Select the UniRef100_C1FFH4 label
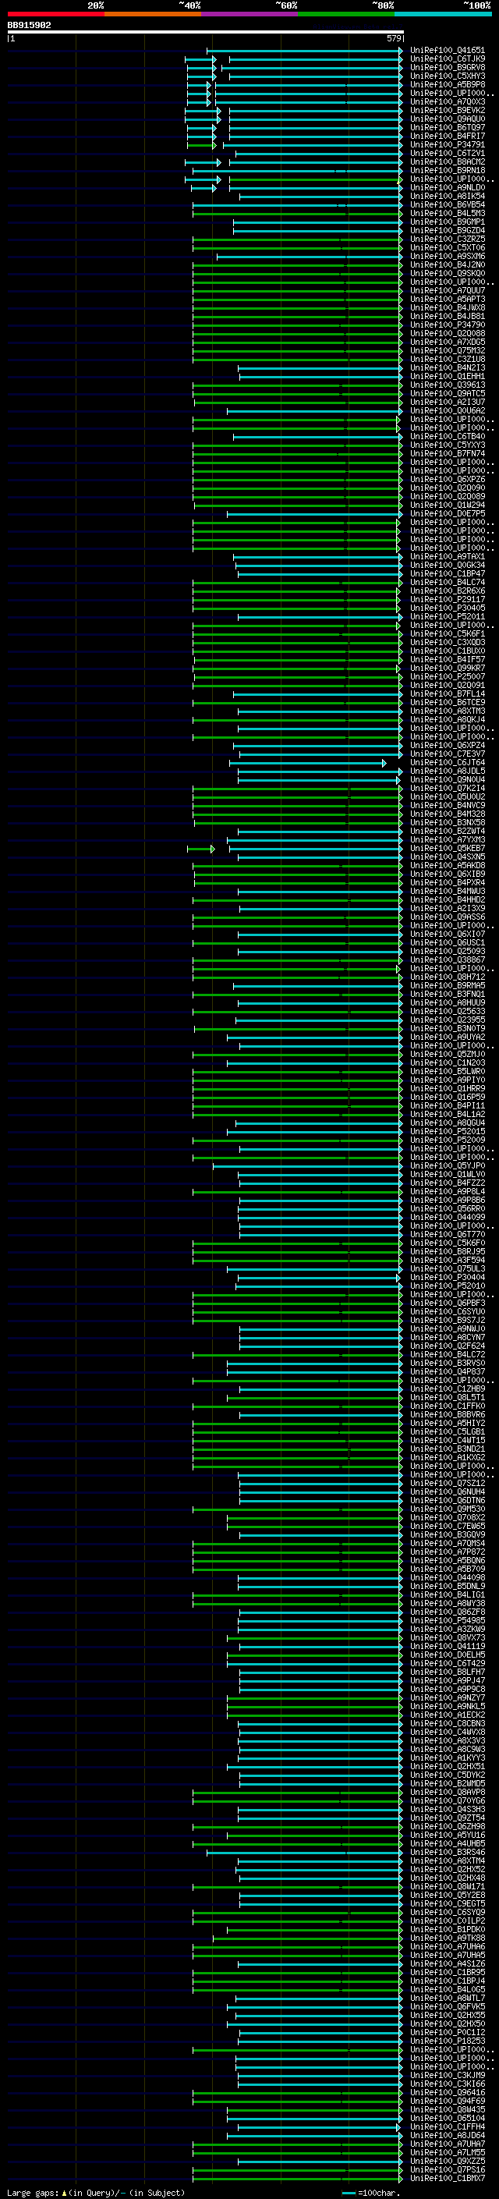The height and width of the screenshot is (2199, 499). (447, 2126)
